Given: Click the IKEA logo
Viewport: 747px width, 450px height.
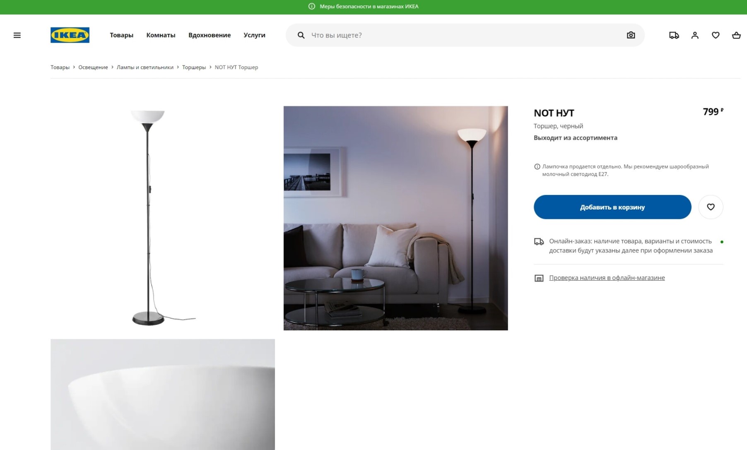Looking at the screenshot, I should coord(70,35).
